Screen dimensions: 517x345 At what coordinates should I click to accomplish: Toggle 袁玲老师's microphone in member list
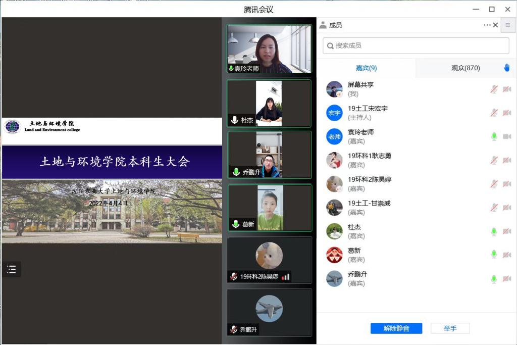coord(494,136)
